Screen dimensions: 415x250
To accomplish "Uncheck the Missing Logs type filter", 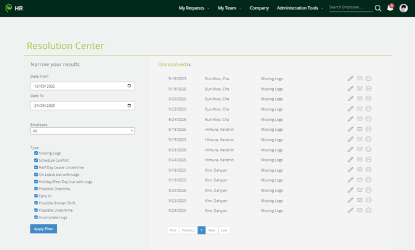I will click(x=36, y=153).
